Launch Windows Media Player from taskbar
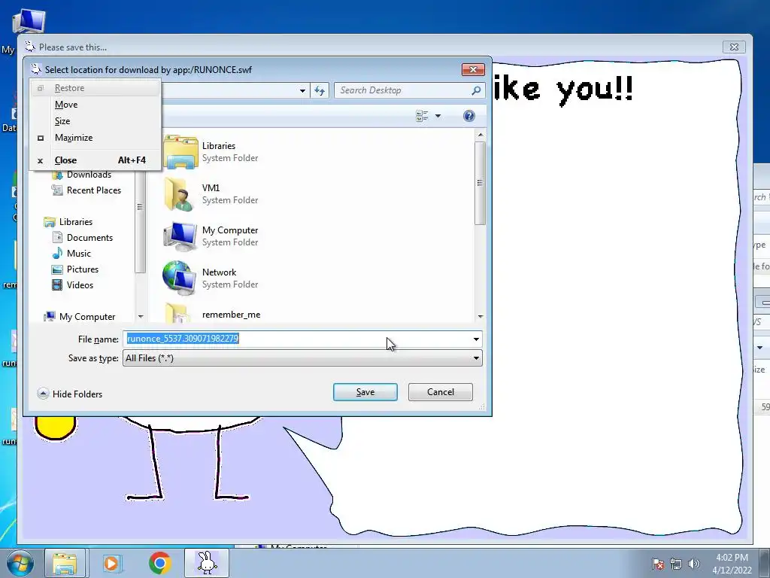Viewport: 770px width, 578px height. (113, 563)
